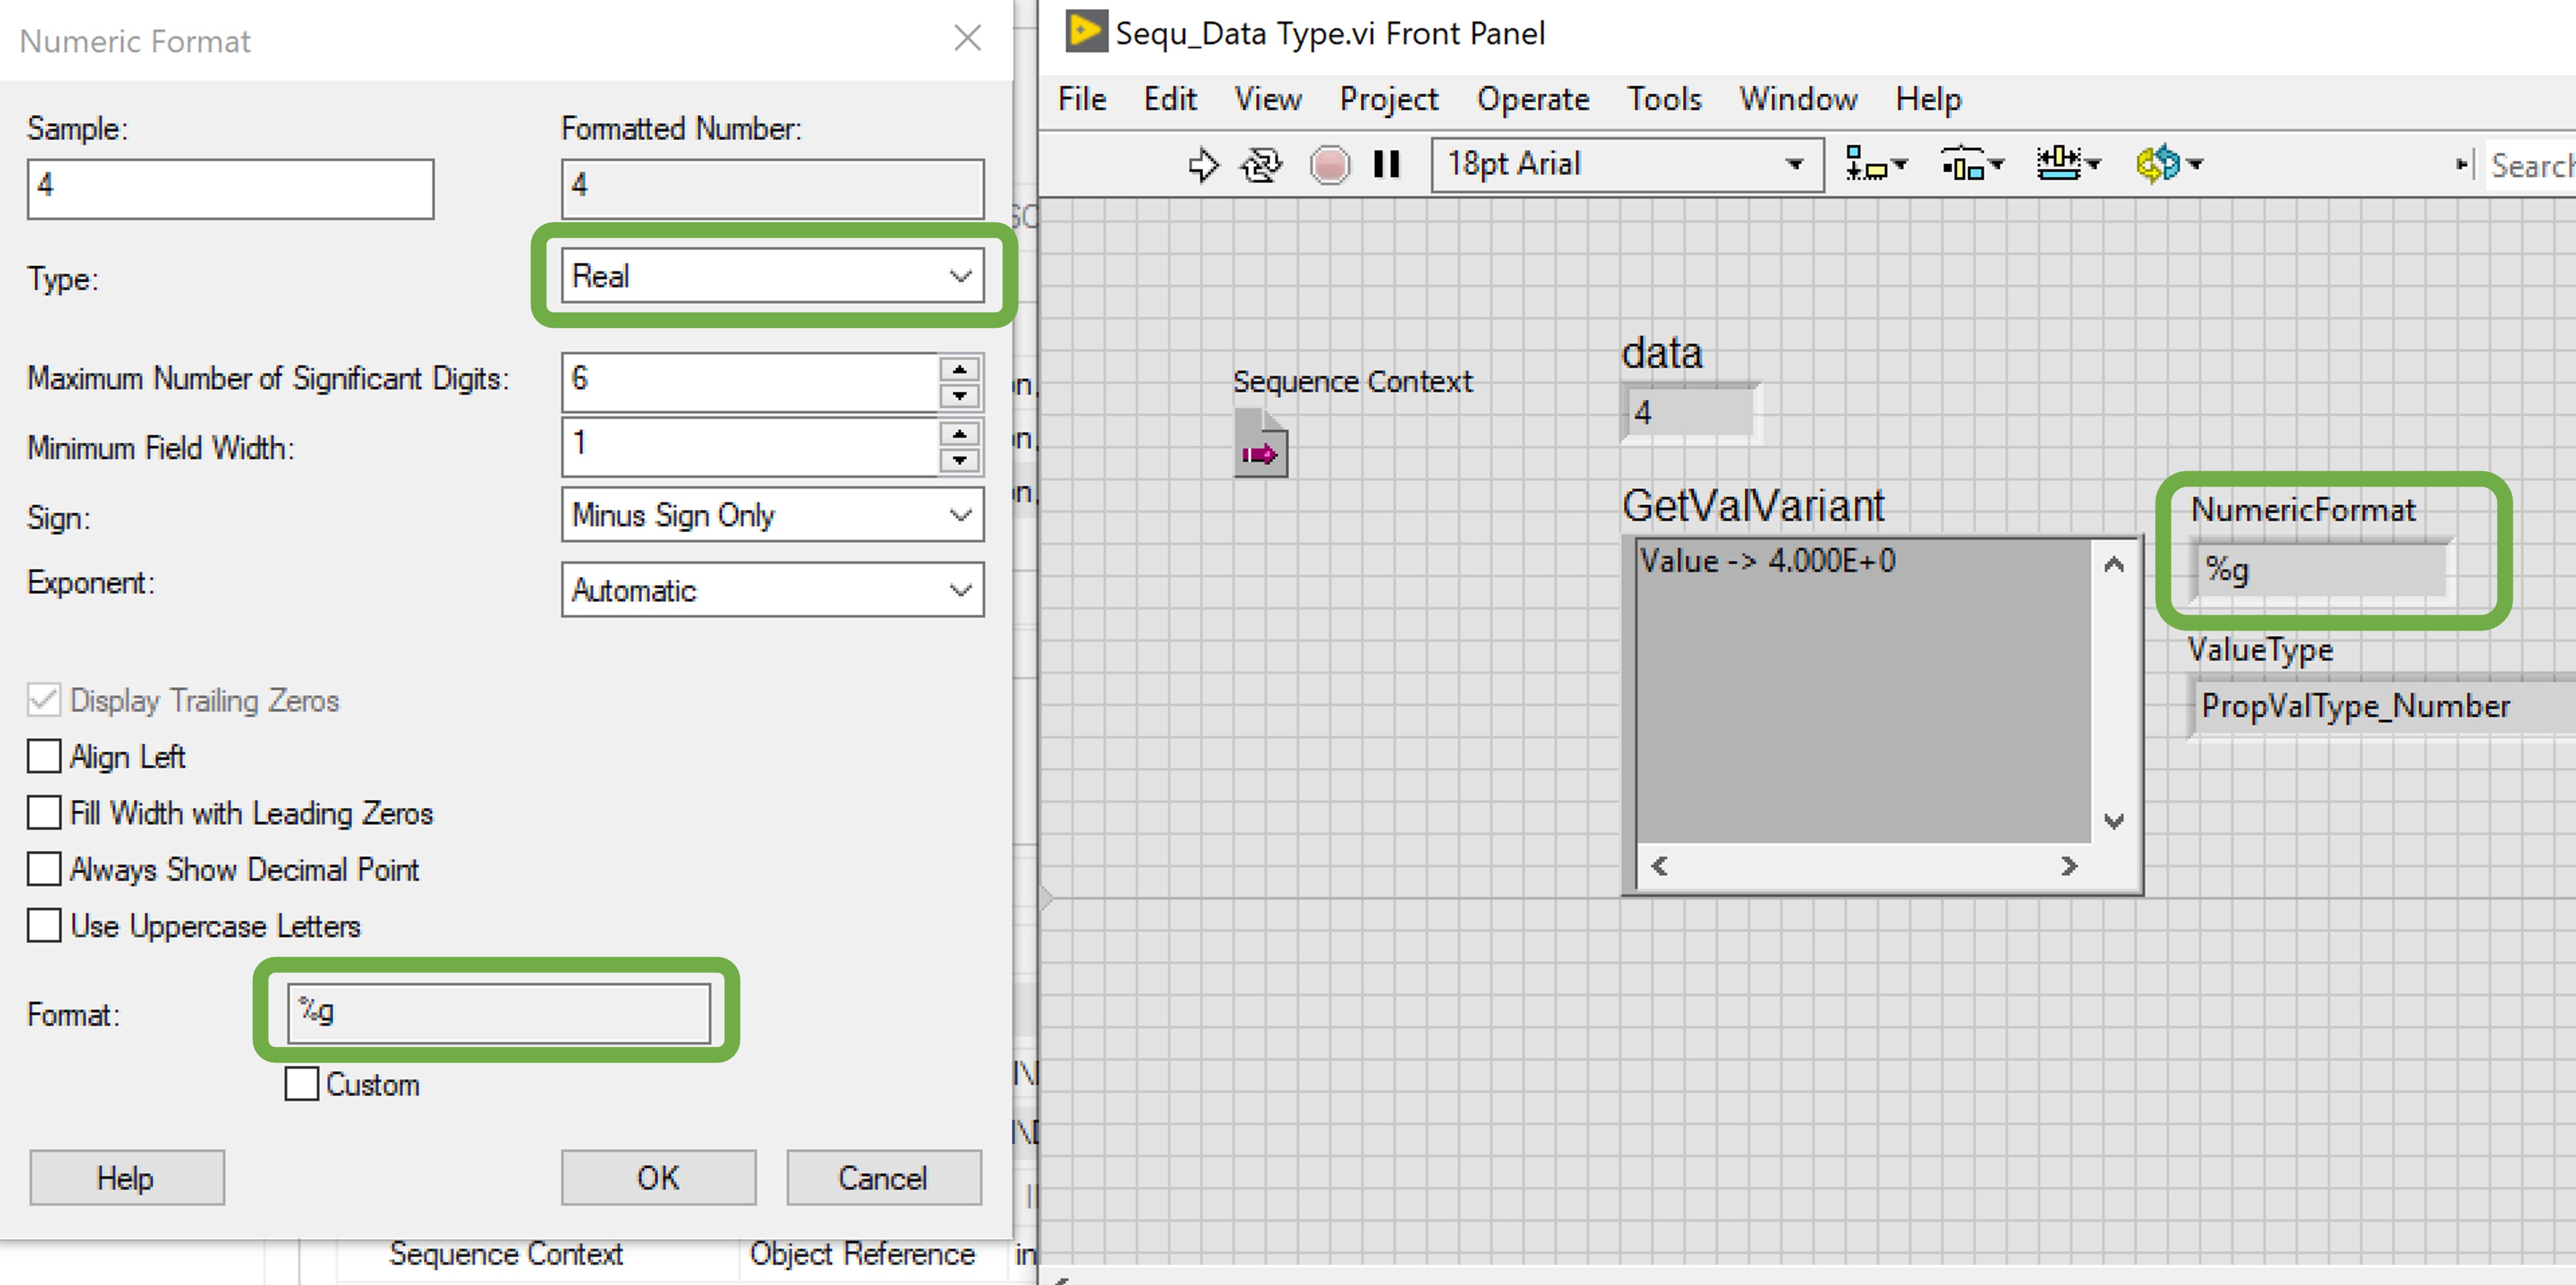Toggle the Custom format checkbox
Viewport: 2576px width, 1285px height.
coord(300,1084)
